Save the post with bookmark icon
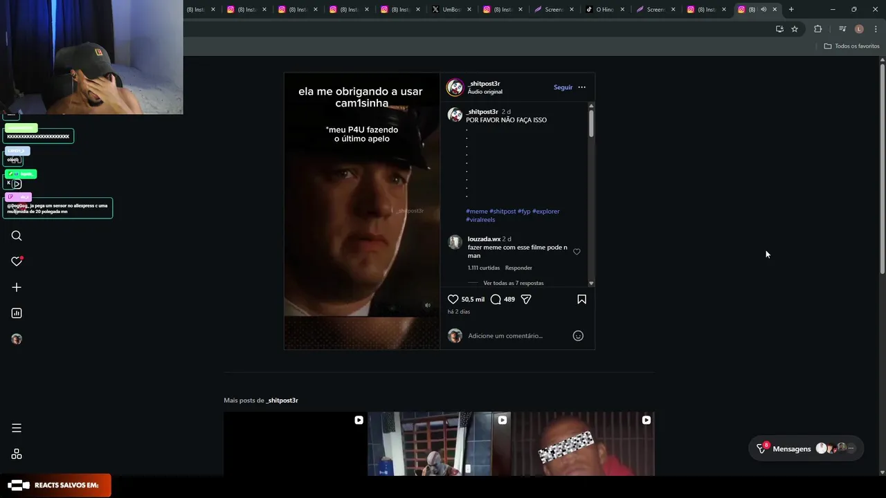The image size is (886, 498). (581, 299)
